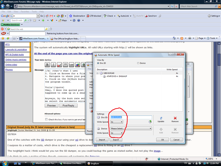221x166 pixels.
Task: Open the McAfee SiteAdvisor dropdown arrow
Action: click(22, 25)
